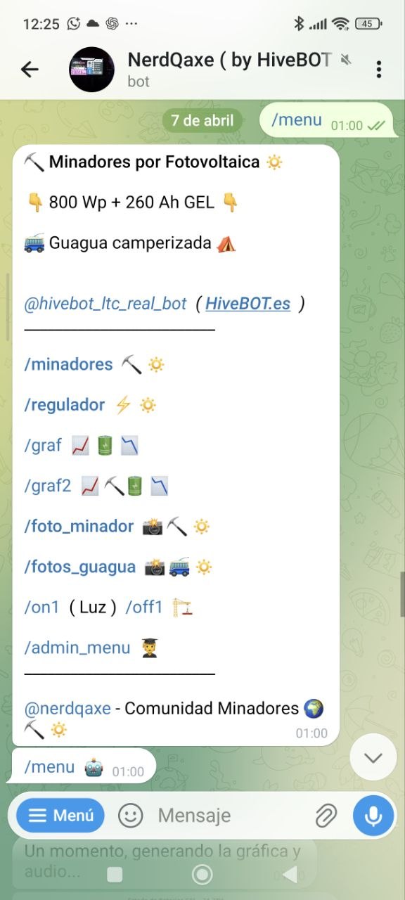Tap the /foto_minador command
Viewport: 405px width, 900px height.
(x=79, y=527)
